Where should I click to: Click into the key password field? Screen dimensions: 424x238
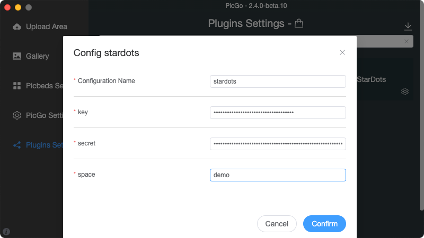278,113
